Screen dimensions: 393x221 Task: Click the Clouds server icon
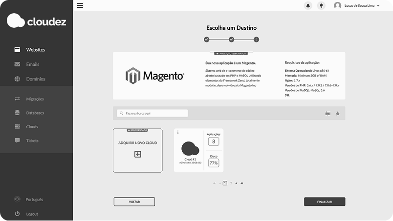tap(17, 127)
